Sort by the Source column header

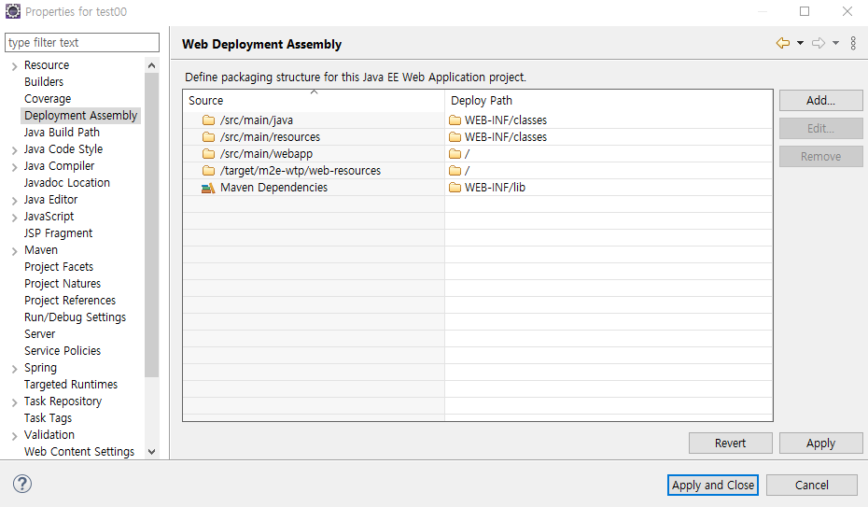tap(313, 100)
